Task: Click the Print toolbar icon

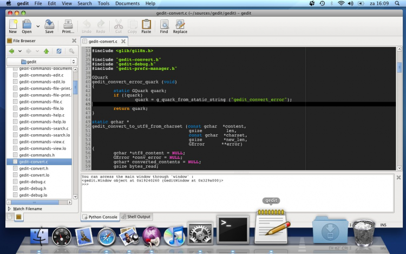Action: (x=68, y=25)
